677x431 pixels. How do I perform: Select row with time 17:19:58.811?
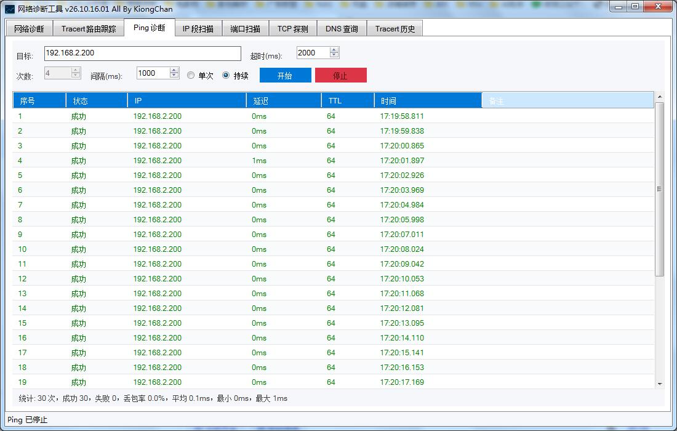[x=334, y=116]
